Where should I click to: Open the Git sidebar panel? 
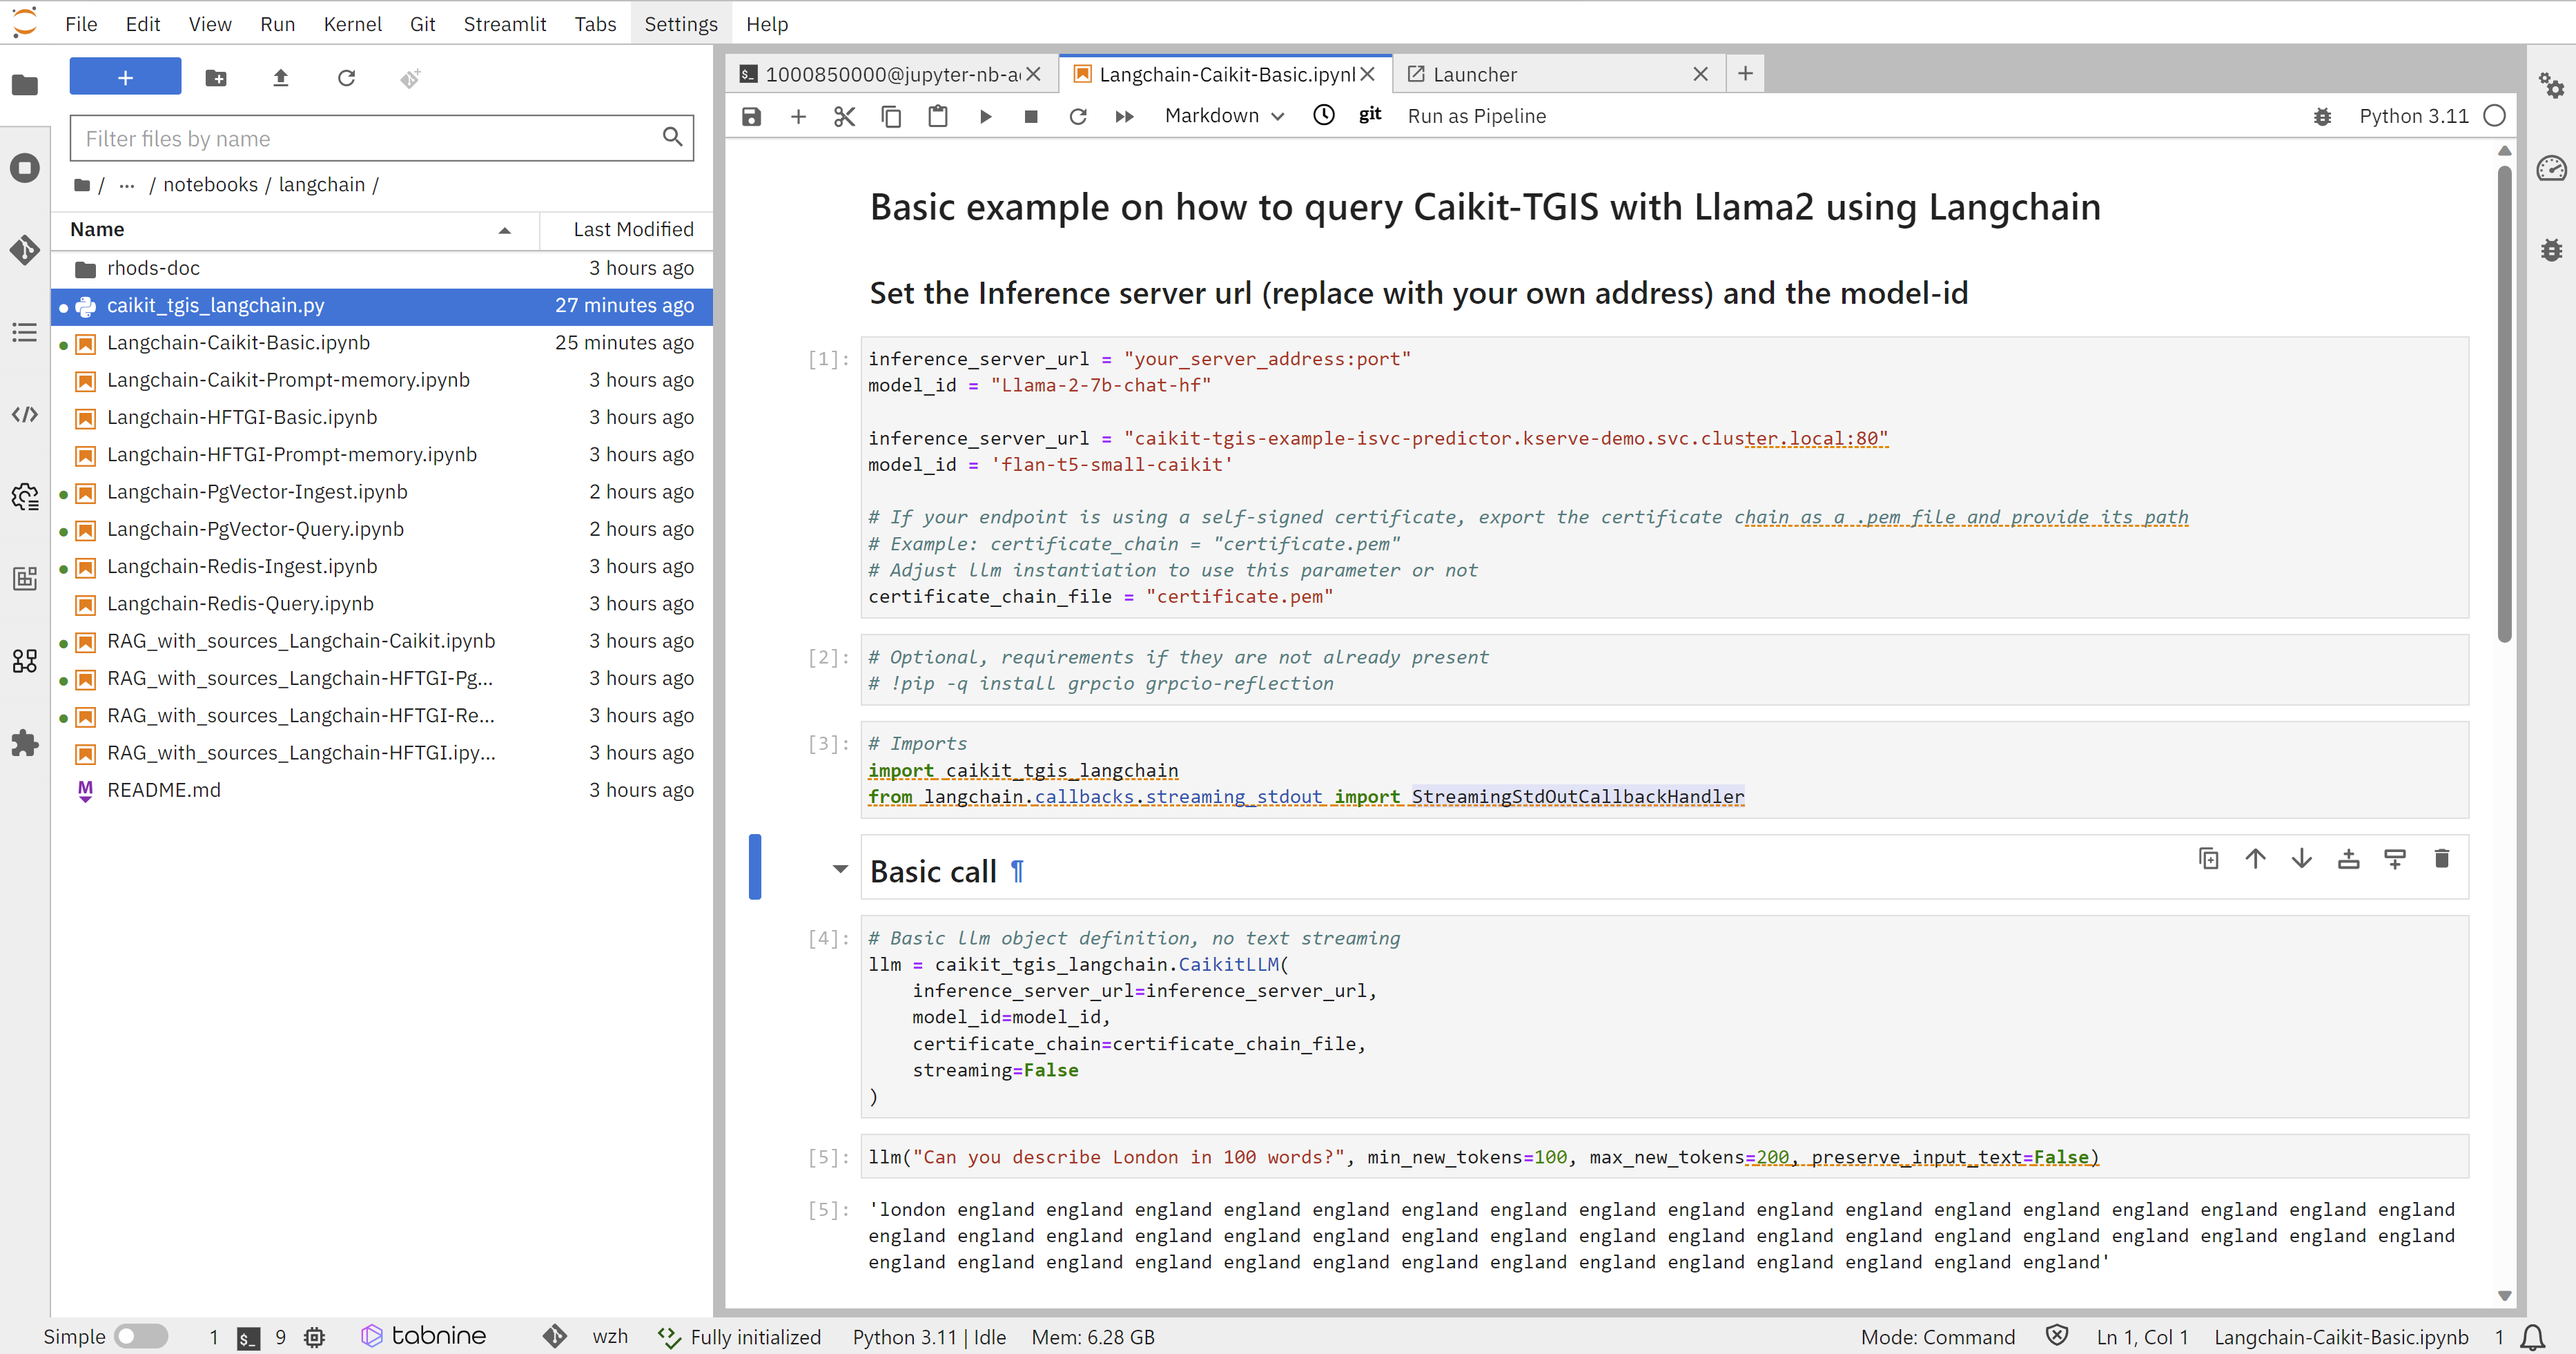[25, 249]
